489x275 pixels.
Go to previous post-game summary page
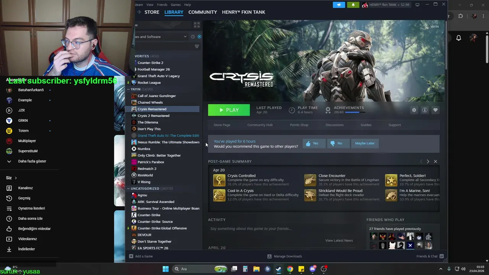[x=421, y=162]
